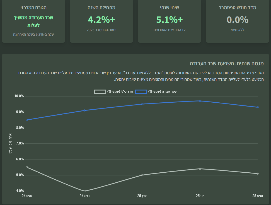Image resolution: width=271 pixels, height=205 pixels.
Task: Click the +4.2% value in the מתחילת השנה card
Action: (101, 20)
